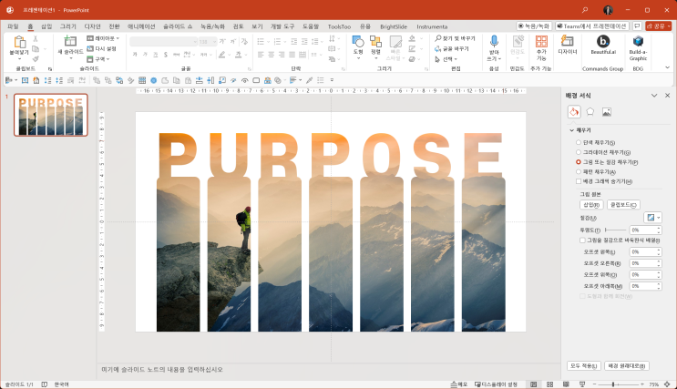The image size is (677, 389).
Task: Click the 모두 적용 button
Action: [584, 365]
